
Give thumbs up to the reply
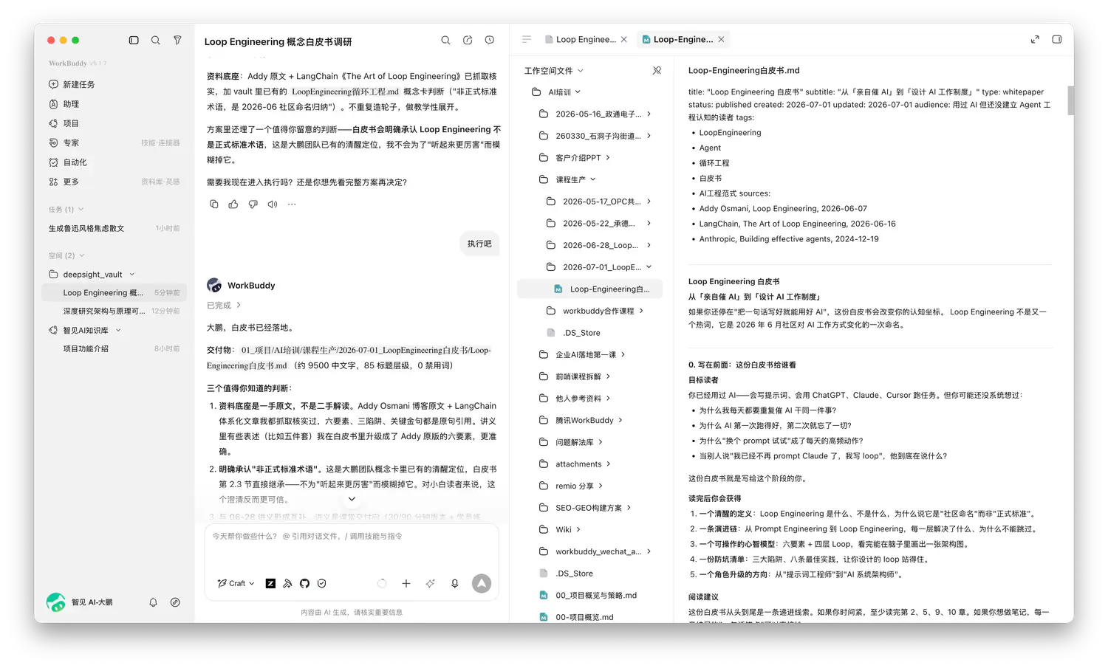point(233,204)
